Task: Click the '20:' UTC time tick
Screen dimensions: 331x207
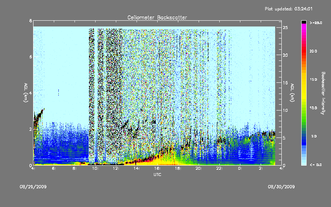Action: pyautogui.click(x=199, y=168)
